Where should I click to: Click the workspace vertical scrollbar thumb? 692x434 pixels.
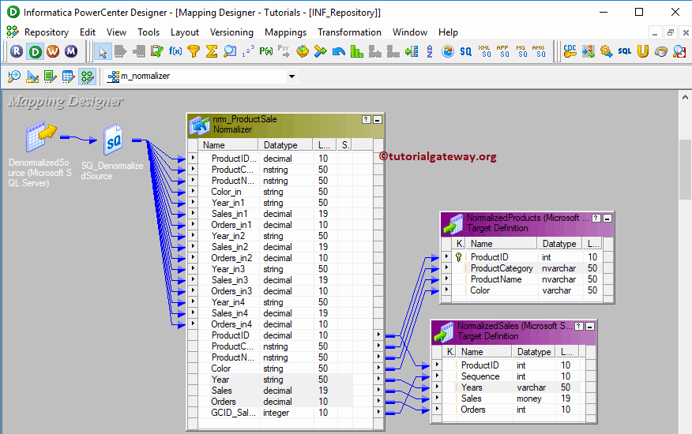point(685,170)
